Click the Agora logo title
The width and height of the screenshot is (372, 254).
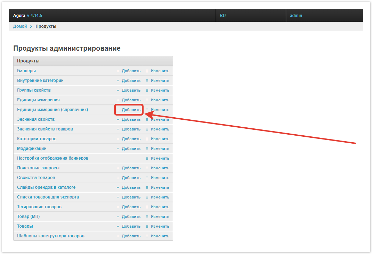[x=19, y=16]
